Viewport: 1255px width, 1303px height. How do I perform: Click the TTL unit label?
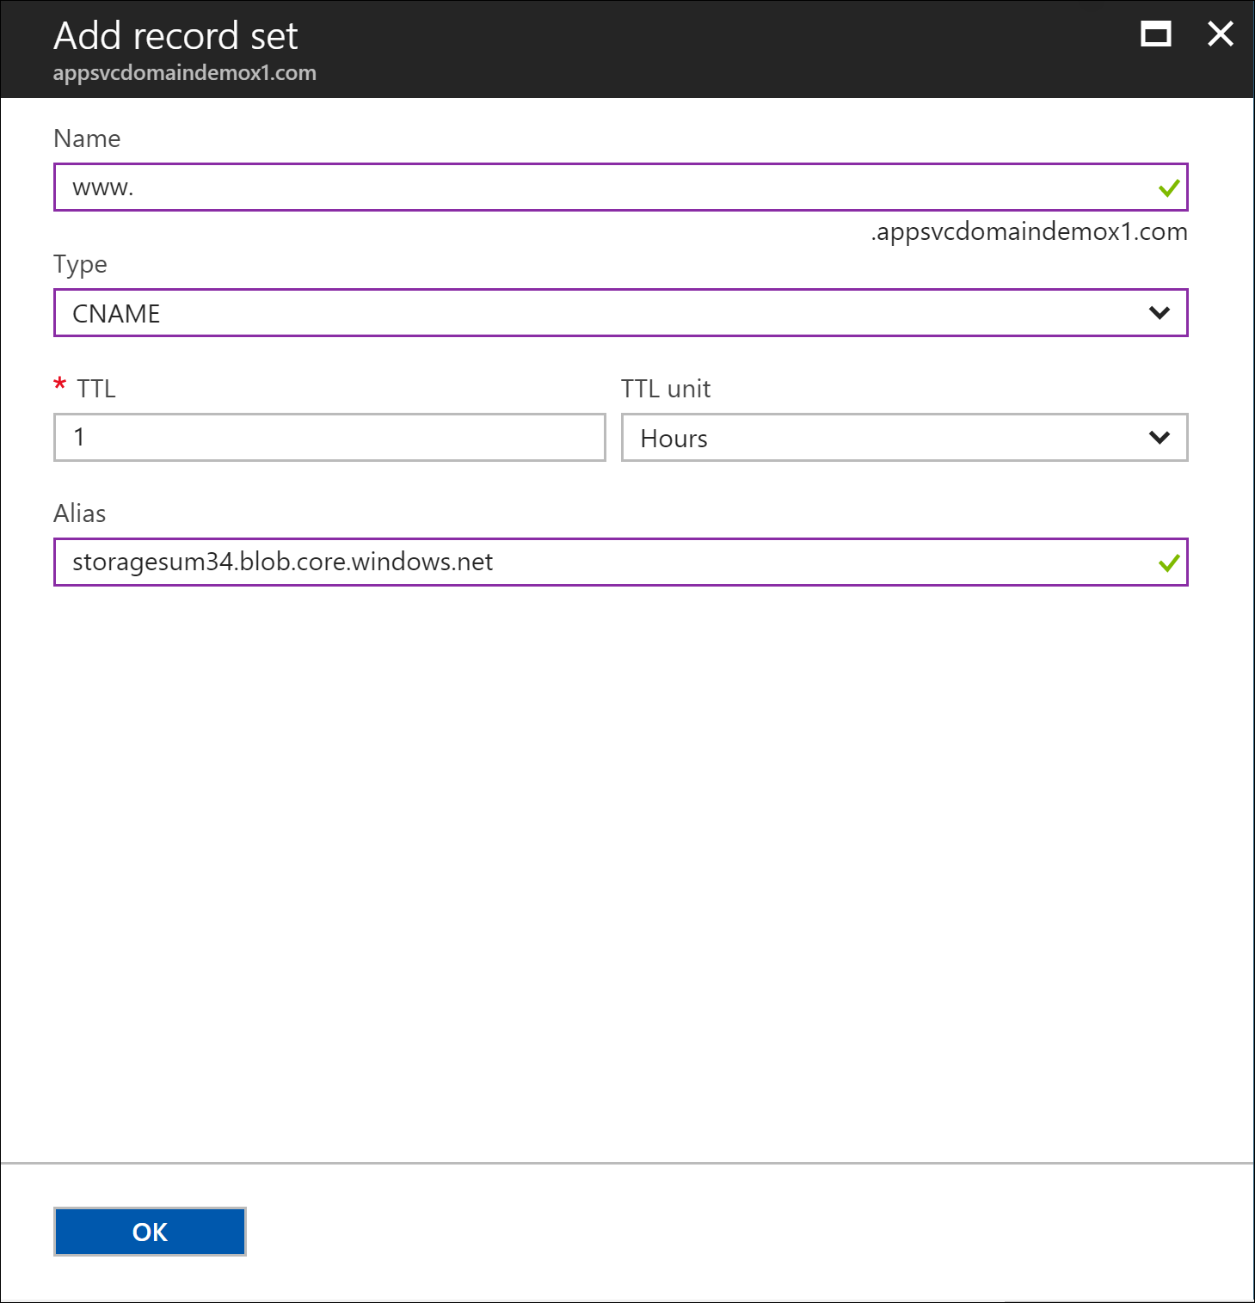666,389
